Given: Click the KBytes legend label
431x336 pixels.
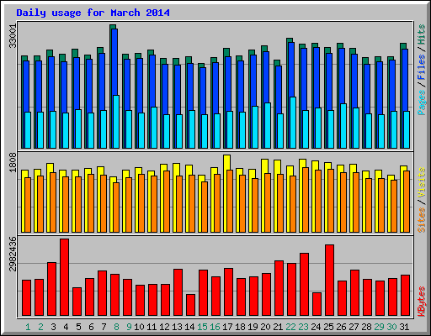Looking at the screenshot, I should tap(422, 302).
